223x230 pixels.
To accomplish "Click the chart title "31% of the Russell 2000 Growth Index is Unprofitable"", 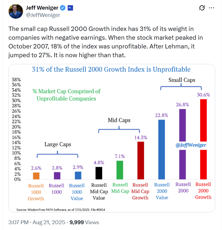I will [x=111, y=69].
